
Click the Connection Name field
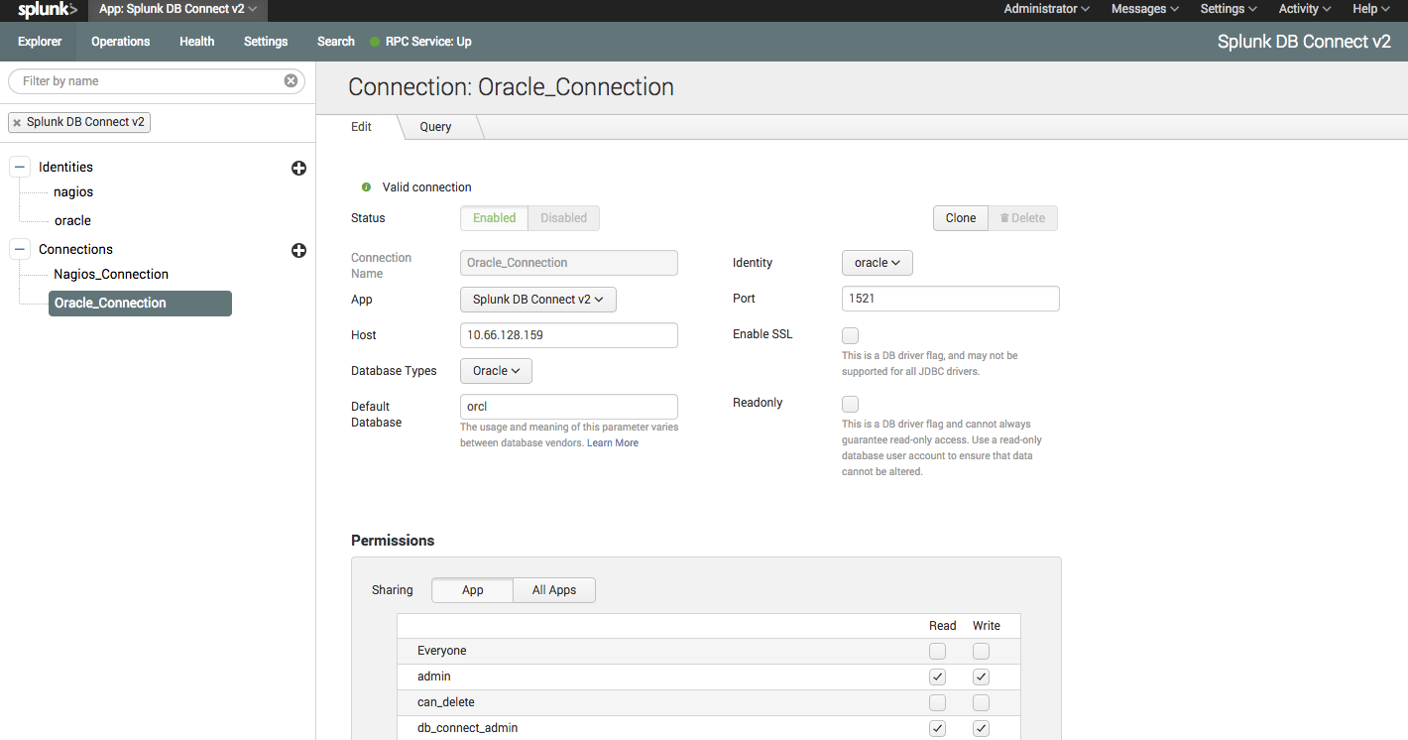click(x=569, y=263)
